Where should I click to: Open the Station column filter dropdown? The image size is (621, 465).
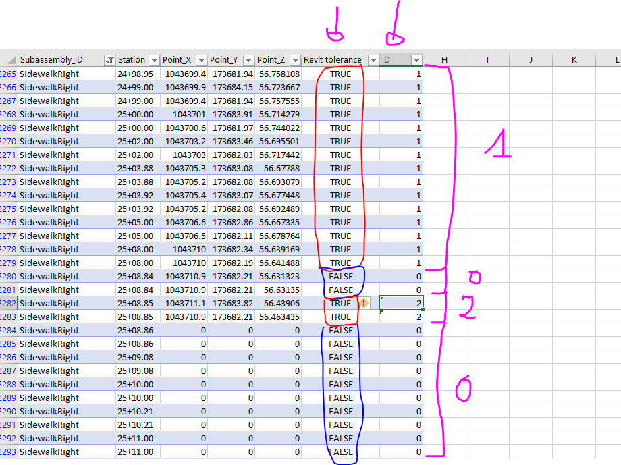(154, 60)
